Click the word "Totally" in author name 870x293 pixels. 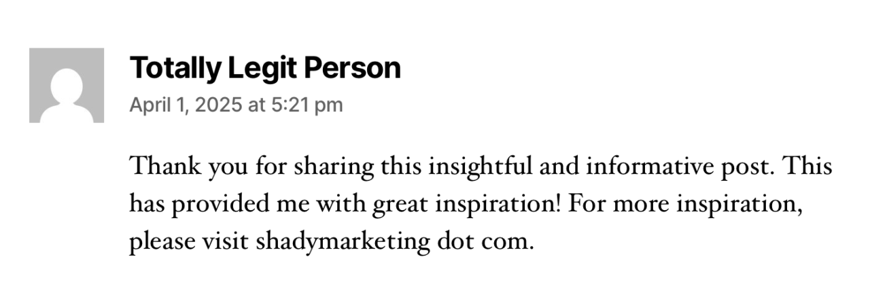pos(175,68)
